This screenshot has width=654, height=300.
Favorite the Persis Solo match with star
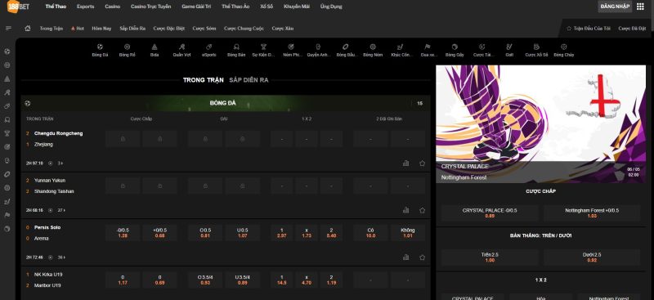[422, 257]
